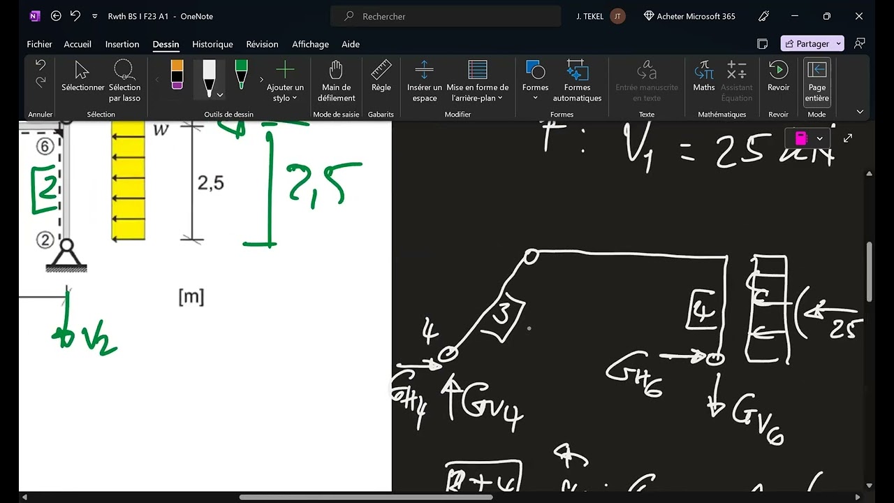Click the Rechercher search box

tap(446, 16)
